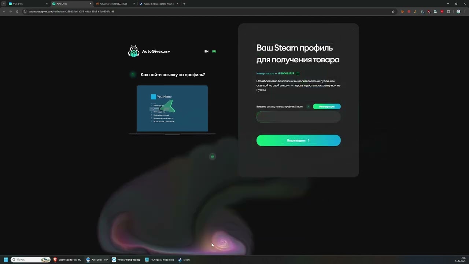Click the Подтвердить confirm button

click(299, 140)
